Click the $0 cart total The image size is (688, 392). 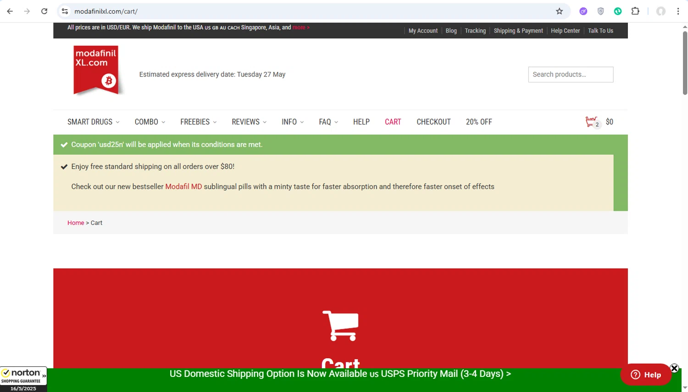tap(609, 122)
